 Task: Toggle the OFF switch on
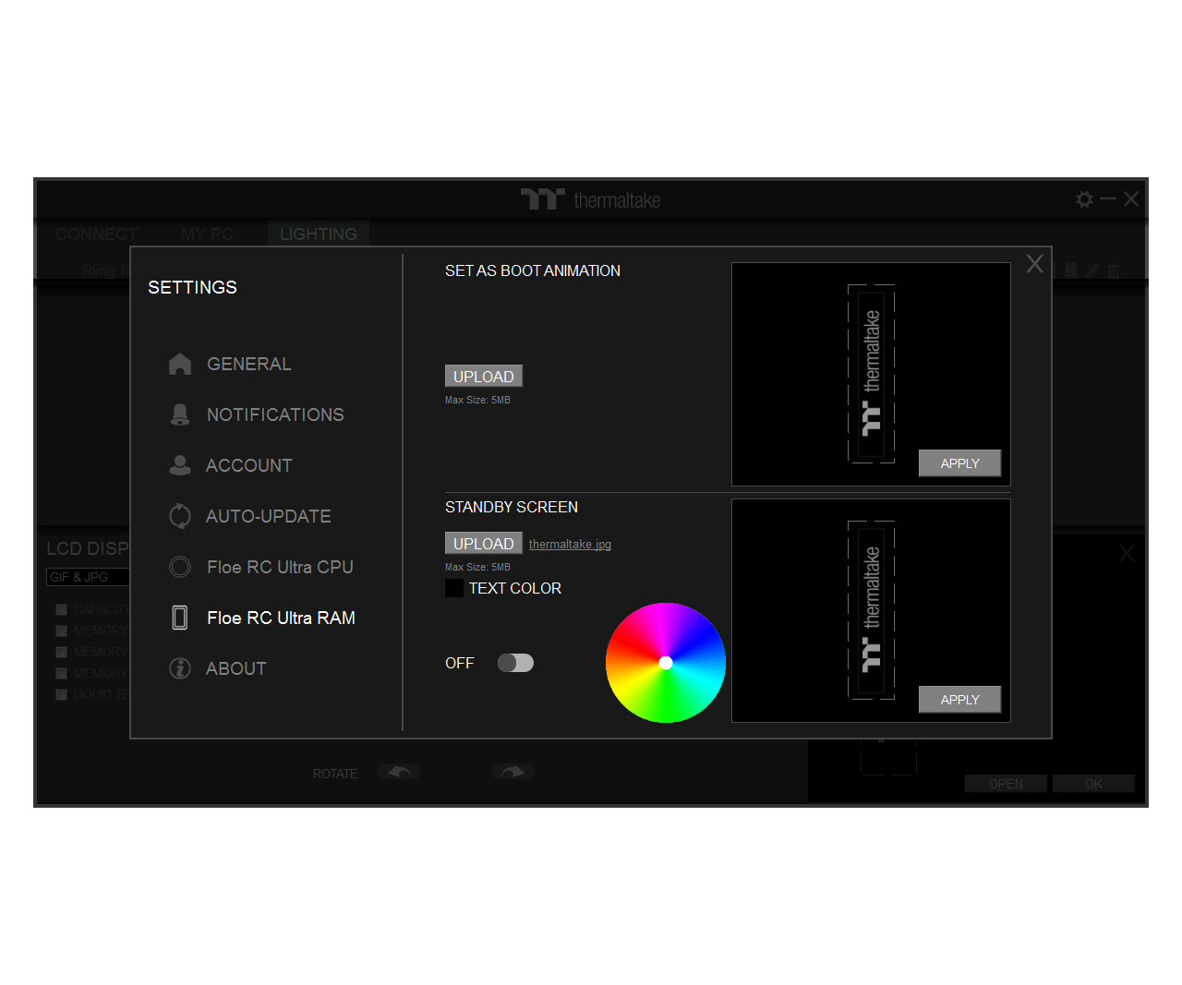515,663
